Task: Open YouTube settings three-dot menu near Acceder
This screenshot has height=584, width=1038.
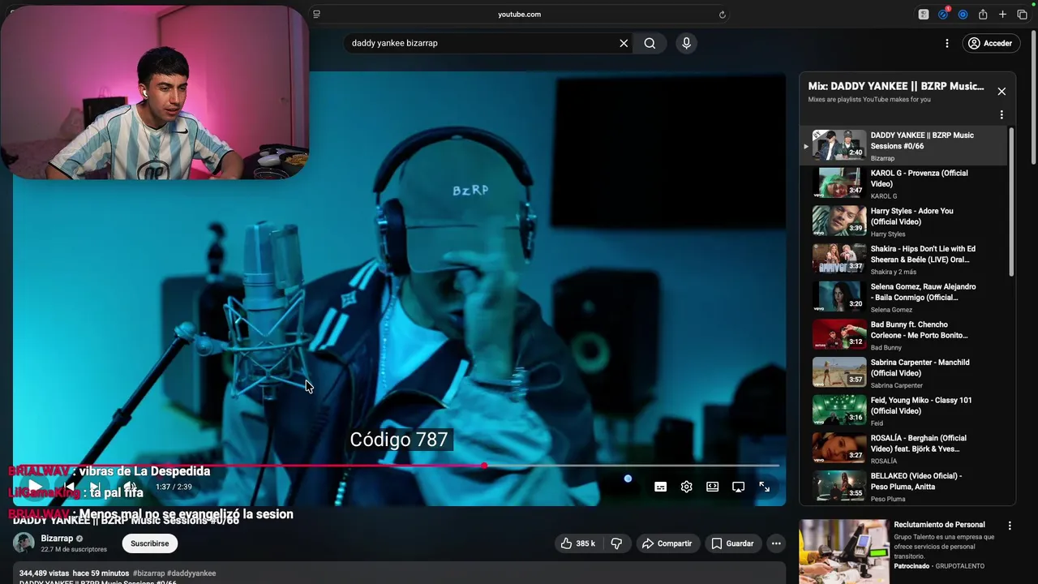Action: coord(946,43)
